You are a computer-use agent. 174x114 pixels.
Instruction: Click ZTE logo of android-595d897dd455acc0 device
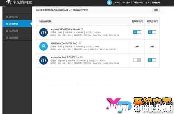coord(43,32)
